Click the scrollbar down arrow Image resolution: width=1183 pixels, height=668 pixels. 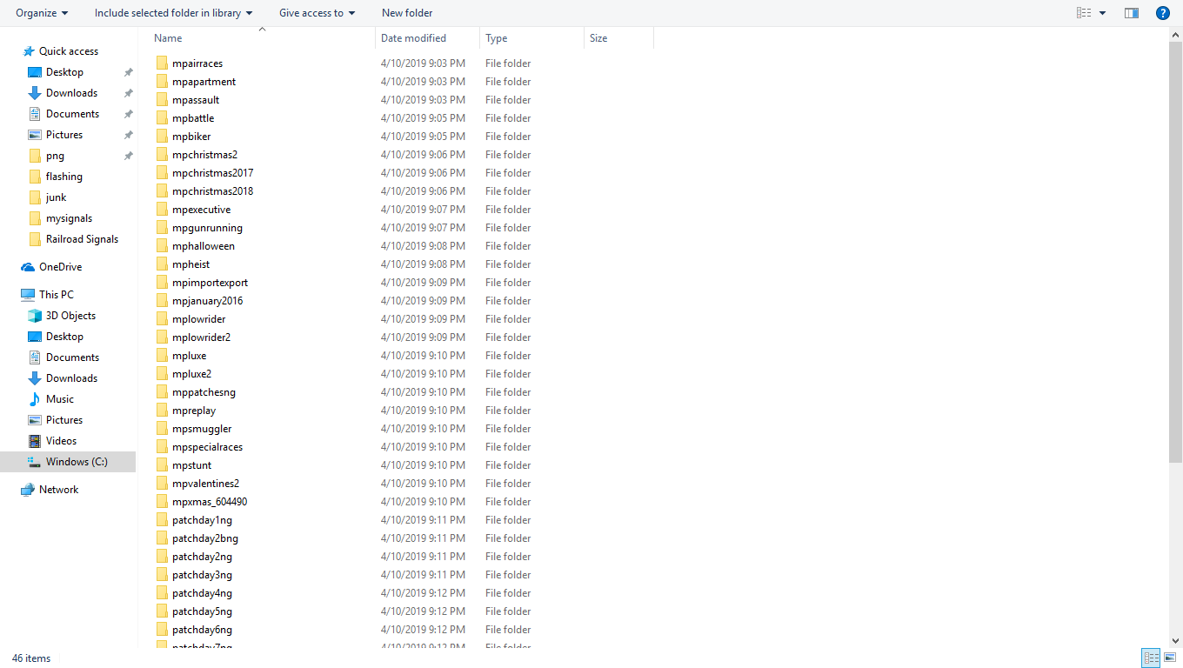click(x=1175, y=640)
